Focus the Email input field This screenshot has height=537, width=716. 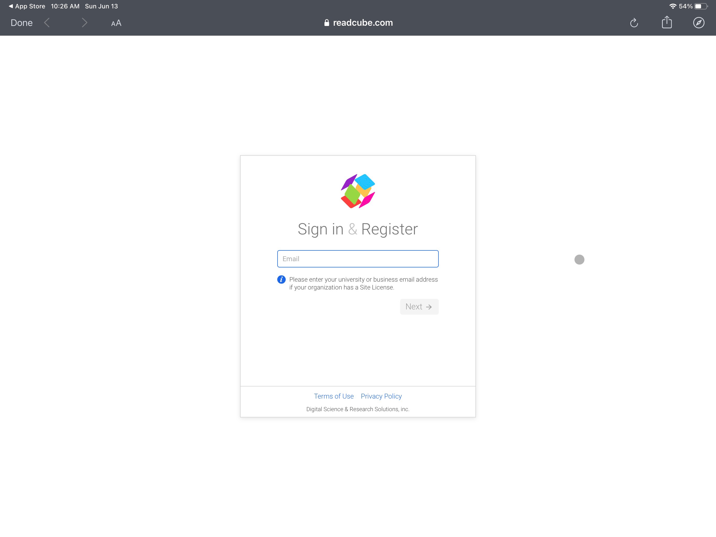(358, 259)
